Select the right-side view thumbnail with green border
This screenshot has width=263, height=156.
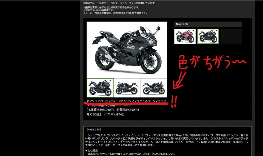[x=100, y=88]
